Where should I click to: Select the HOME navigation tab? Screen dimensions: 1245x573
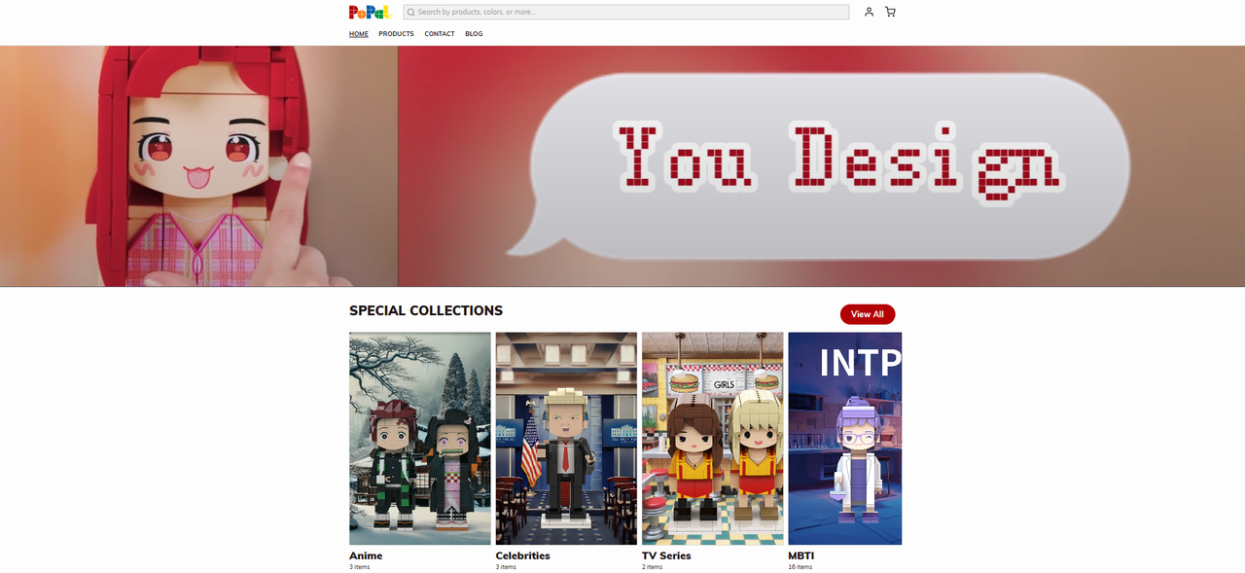click(358, 33)
